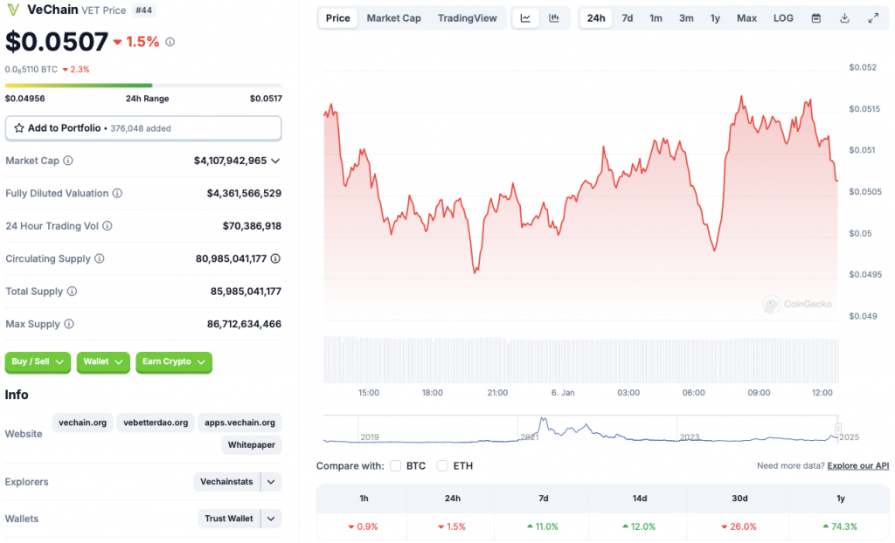Switch to candlestick chart view icon
The image size is (895, 543).
pyautogui.click(x=553, y=18)
